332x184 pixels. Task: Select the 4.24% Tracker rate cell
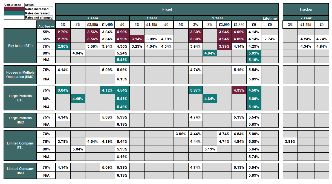[305, 39]
